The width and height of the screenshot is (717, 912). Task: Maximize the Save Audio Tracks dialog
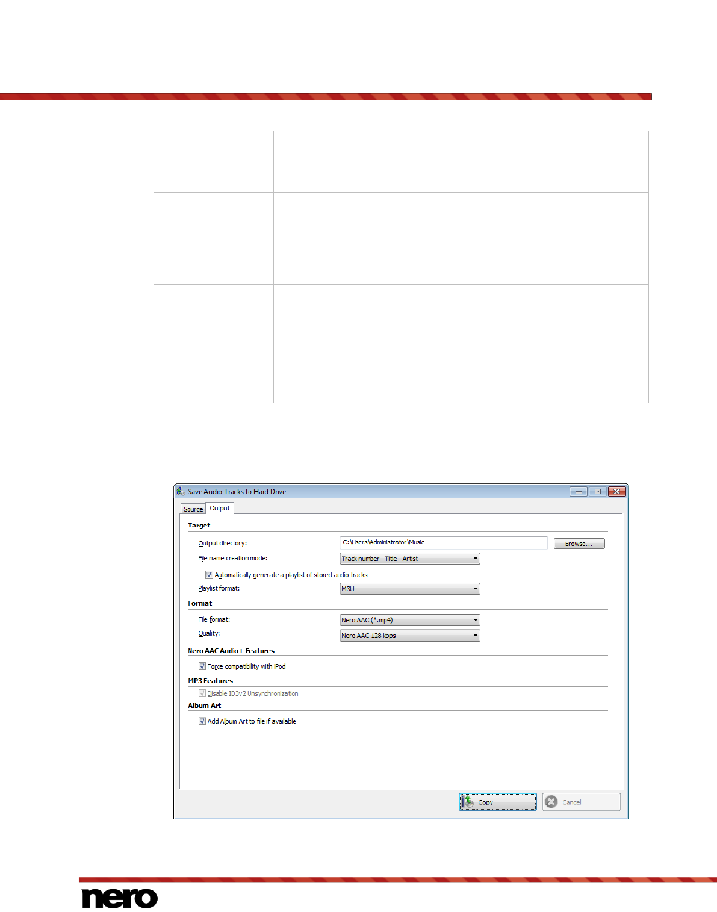[x=598, y=492]
